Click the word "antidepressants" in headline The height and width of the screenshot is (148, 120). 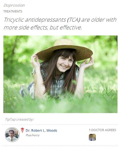pyautogui.click(x=45, y=20)
